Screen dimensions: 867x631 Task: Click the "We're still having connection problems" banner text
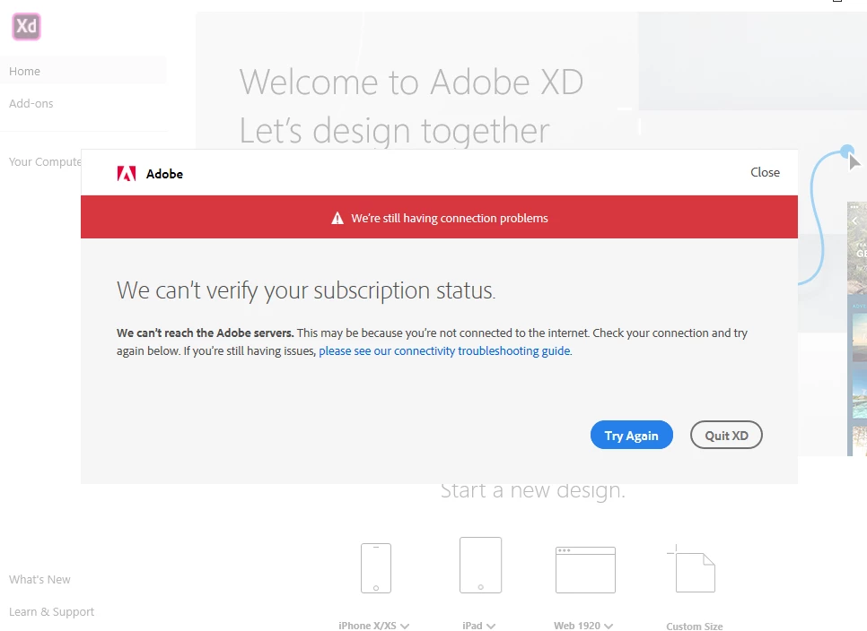pos(450,219)
